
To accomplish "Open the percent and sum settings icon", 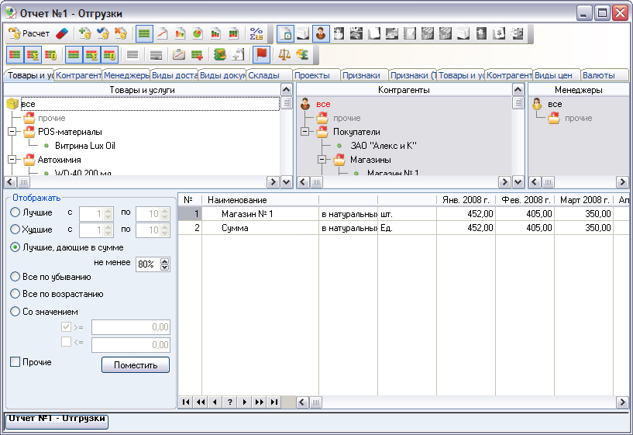I will click(256, 33).
